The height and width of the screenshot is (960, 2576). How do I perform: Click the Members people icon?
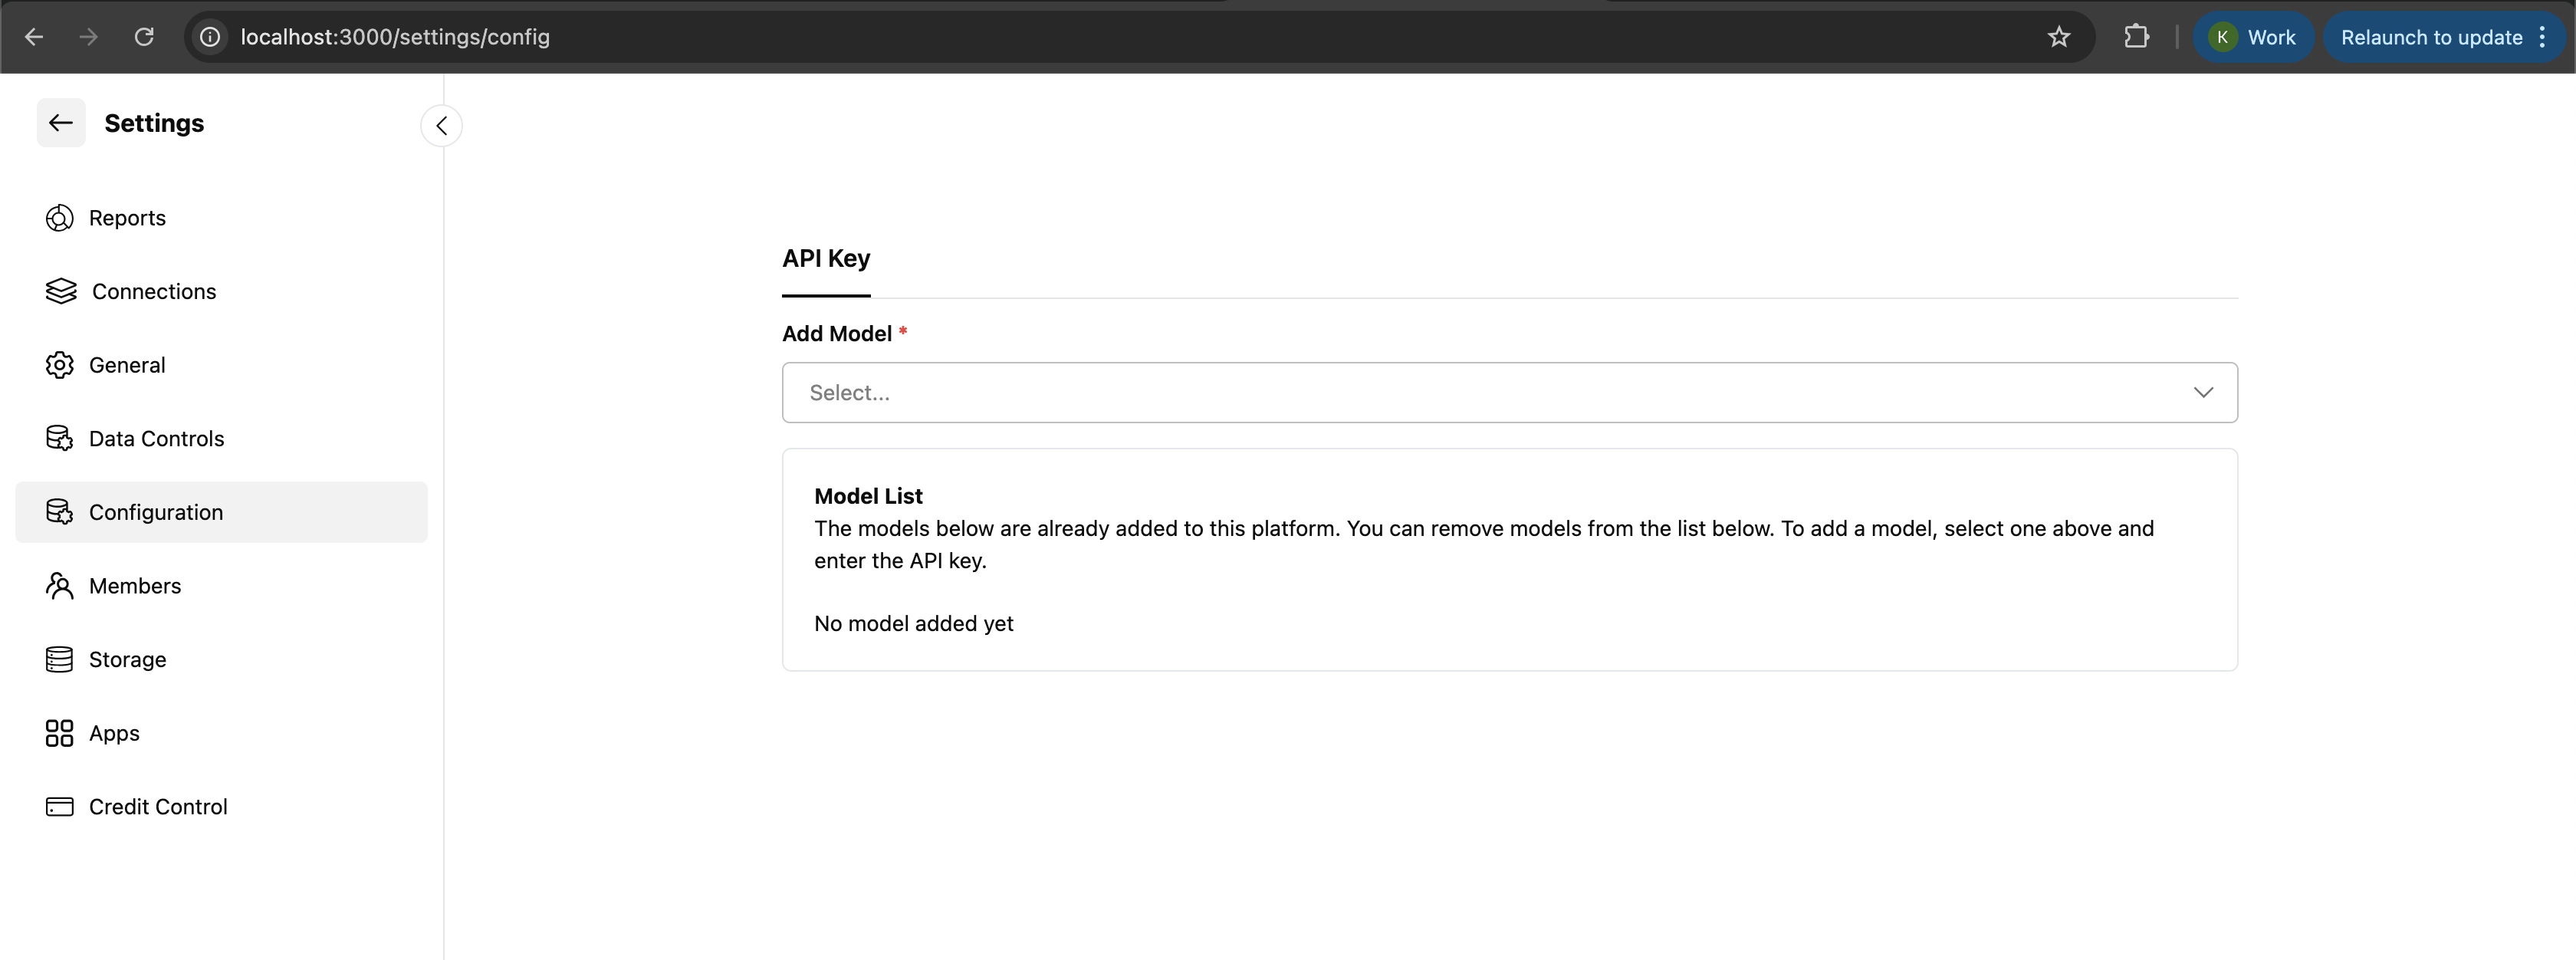(59, 586)
